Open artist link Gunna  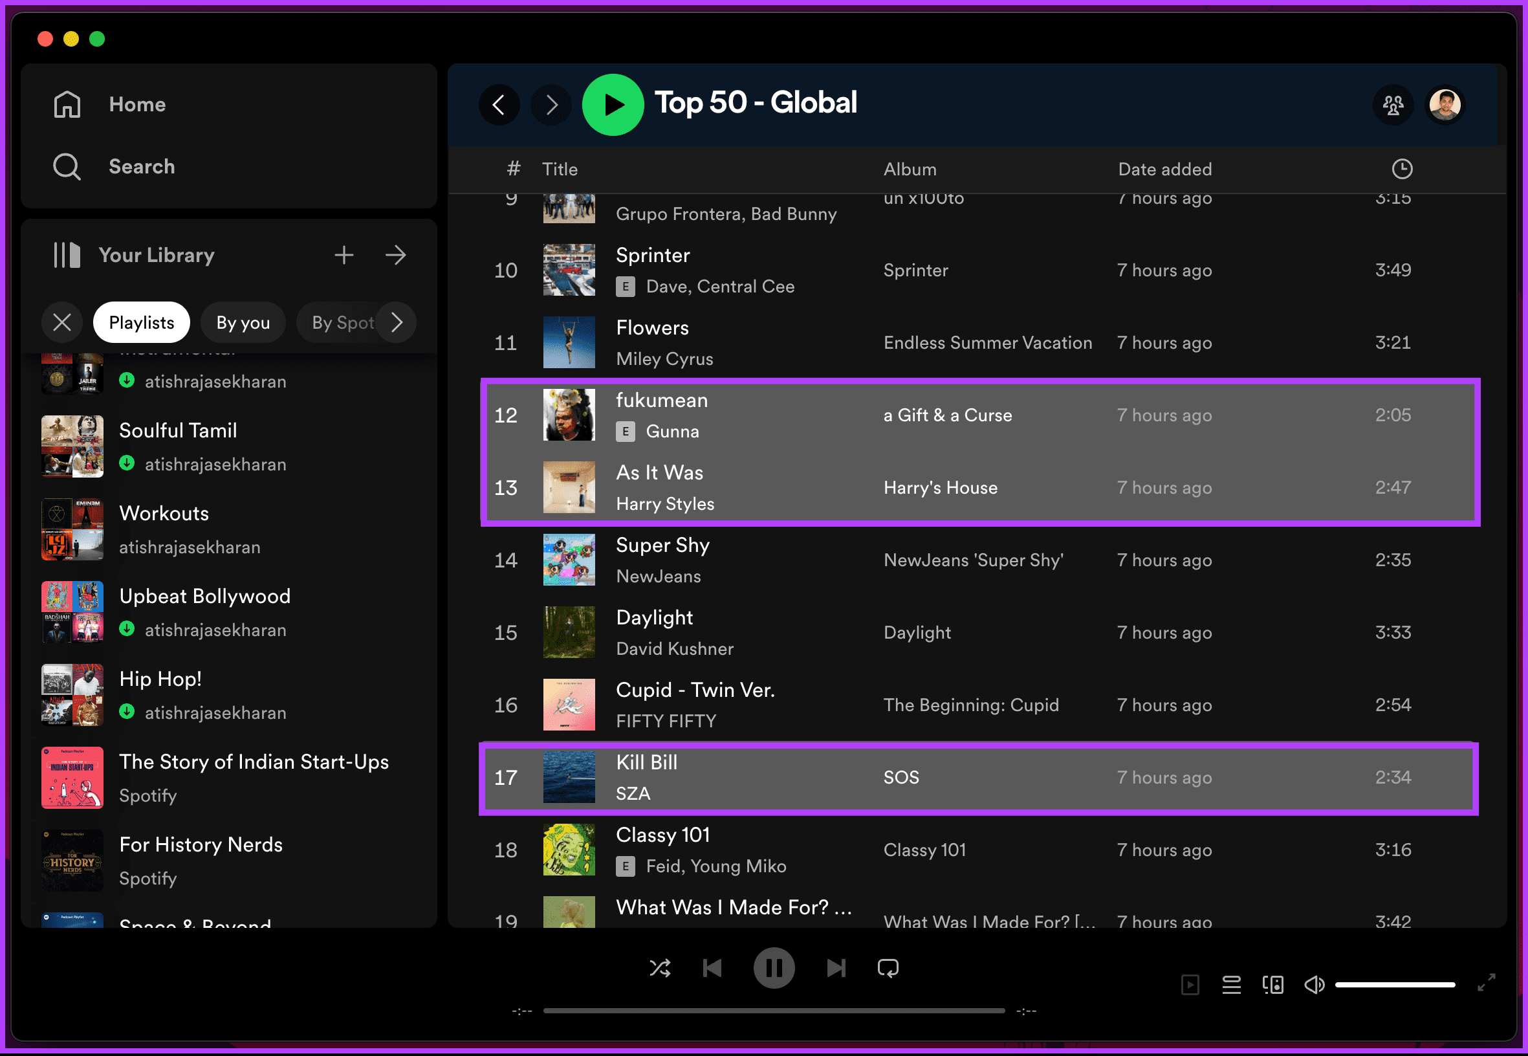(672, 432)
